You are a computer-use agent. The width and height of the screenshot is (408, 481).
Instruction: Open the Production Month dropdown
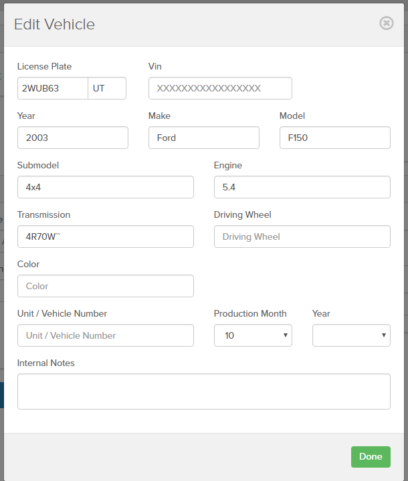point(253,335)
